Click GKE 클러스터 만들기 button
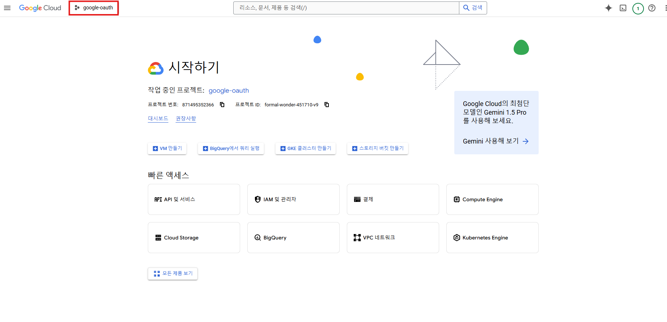Screen dimensions: 667x322 pos(305,149)
